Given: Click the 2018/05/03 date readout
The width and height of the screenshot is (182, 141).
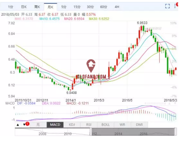Looking at the screenshot, I should click(x=10, y=15).
